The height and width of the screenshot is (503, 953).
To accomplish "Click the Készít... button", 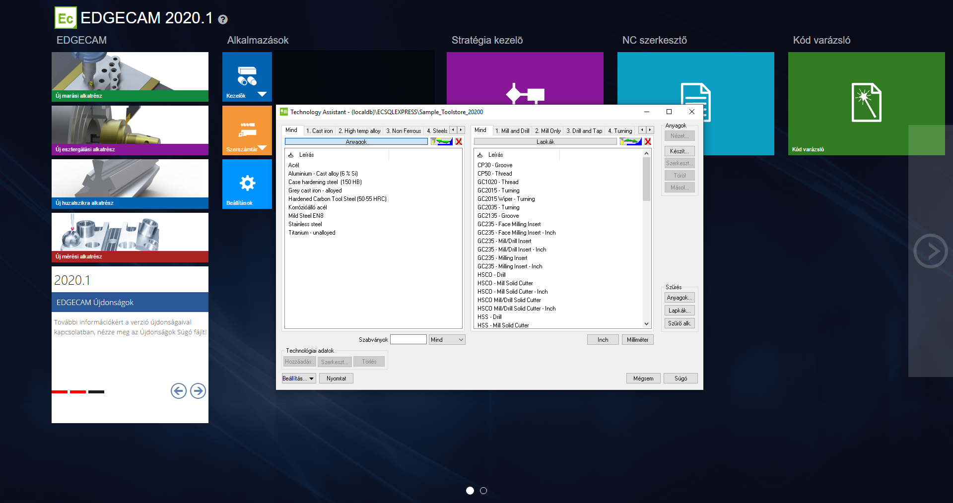I will (x=680, y=151).
